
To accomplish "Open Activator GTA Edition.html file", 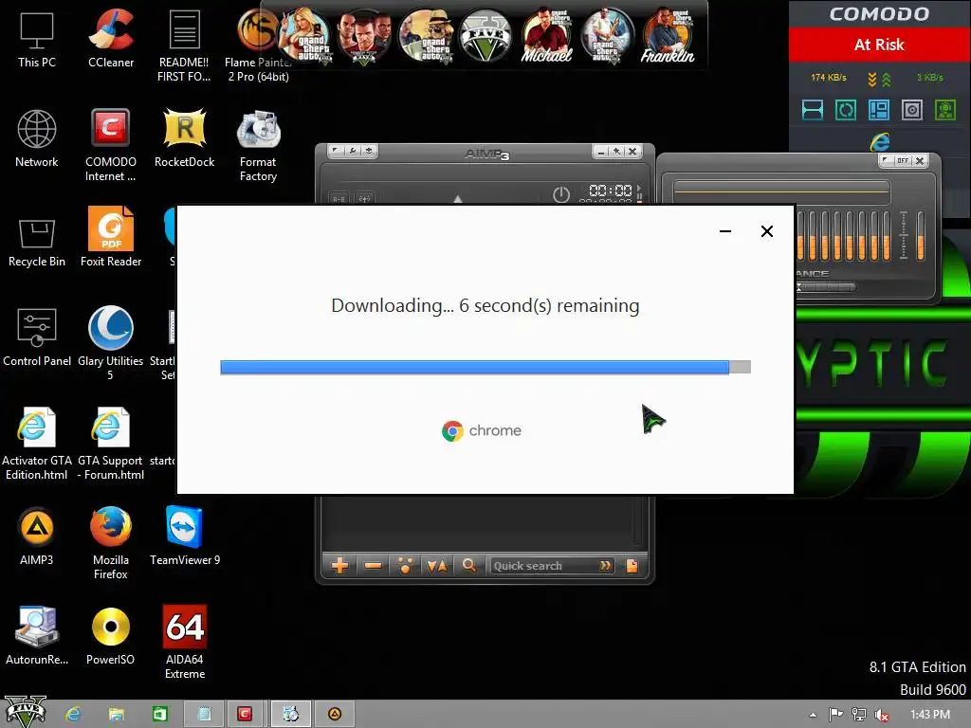I will click(x=37, y=445).
